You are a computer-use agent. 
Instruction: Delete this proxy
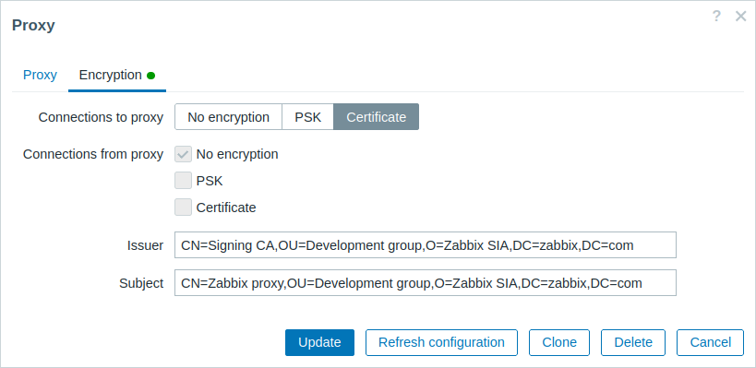coord(633,342)
